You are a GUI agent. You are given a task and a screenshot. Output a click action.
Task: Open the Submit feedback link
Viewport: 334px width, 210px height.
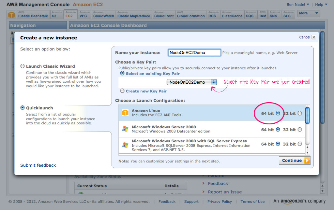point(38,165)
